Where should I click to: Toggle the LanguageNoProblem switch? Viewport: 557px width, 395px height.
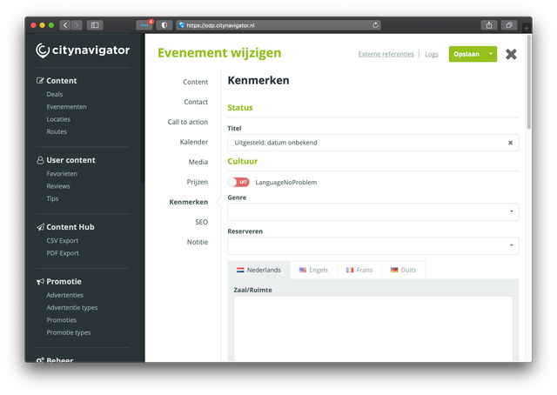click(x=238, y=182)
